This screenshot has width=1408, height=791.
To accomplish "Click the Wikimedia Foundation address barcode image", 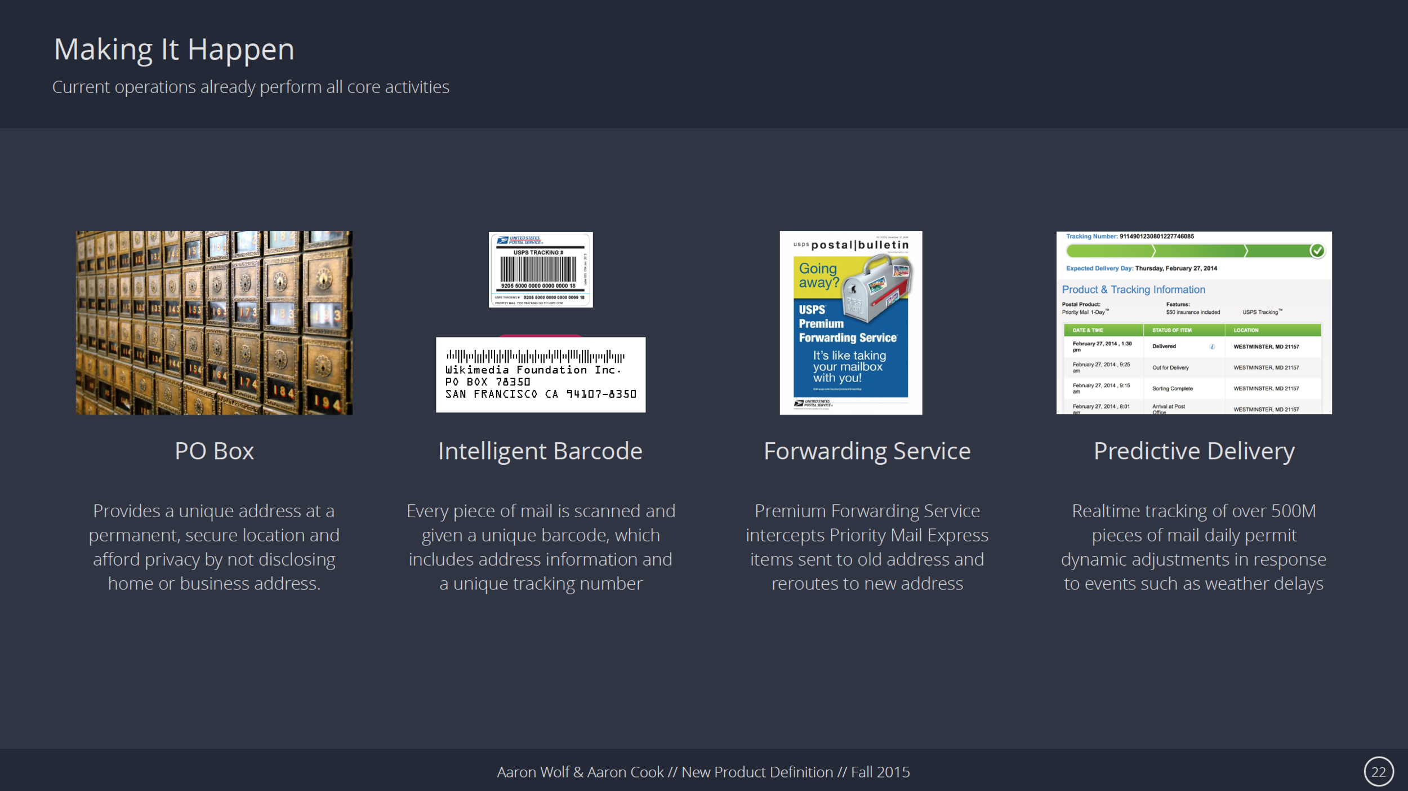I will click(x=541, y=375).
